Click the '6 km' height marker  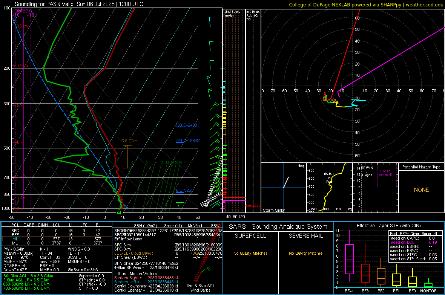[21, 142]
